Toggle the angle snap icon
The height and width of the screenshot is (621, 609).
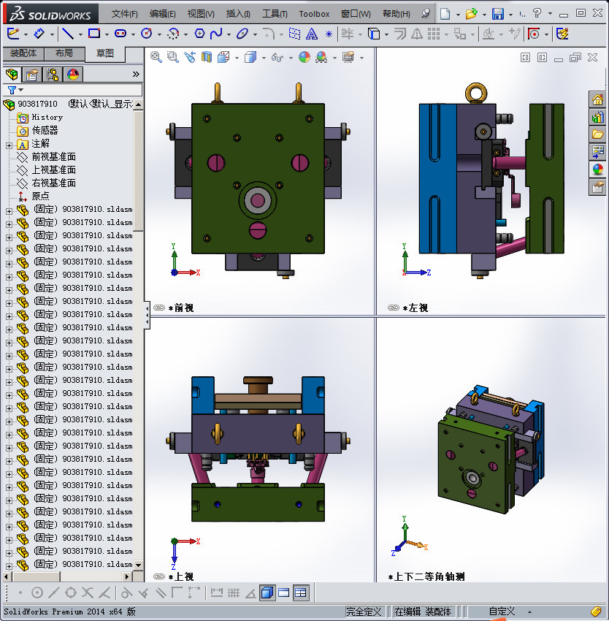click(250, 593)
